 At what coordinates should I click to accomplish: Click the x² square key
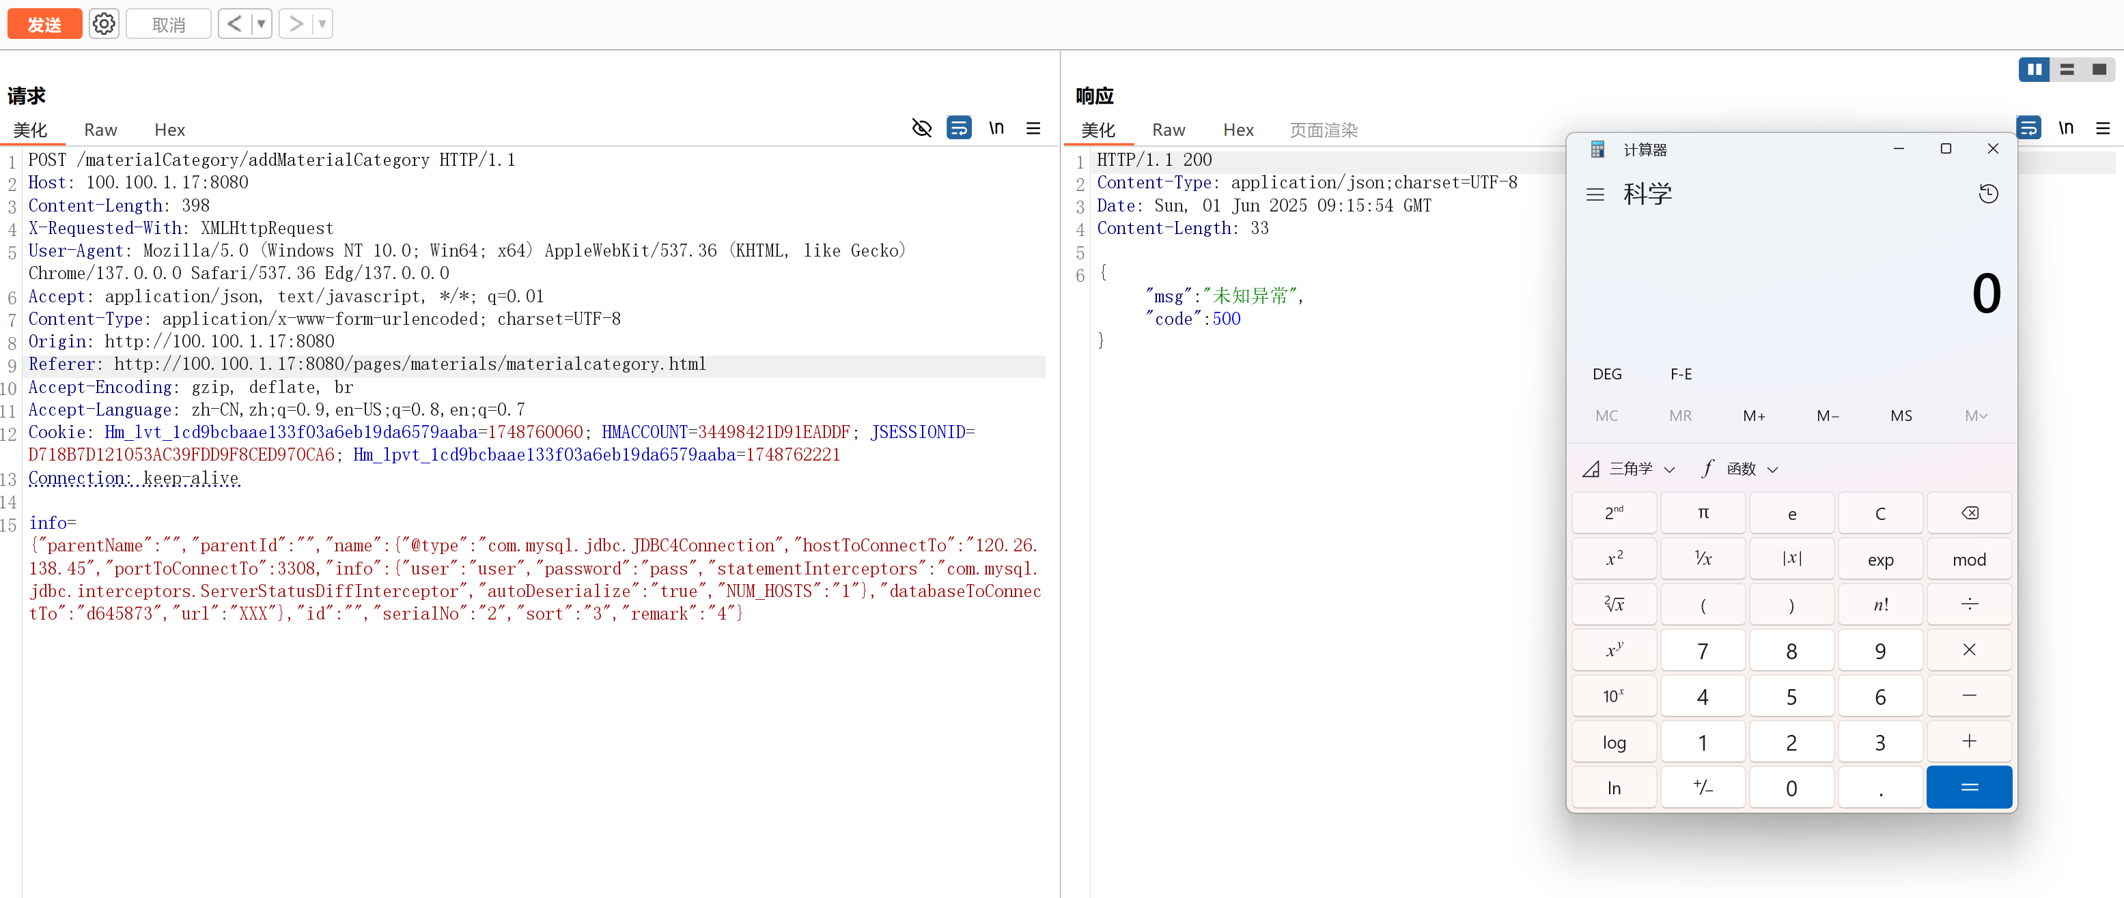[1614, 560]
